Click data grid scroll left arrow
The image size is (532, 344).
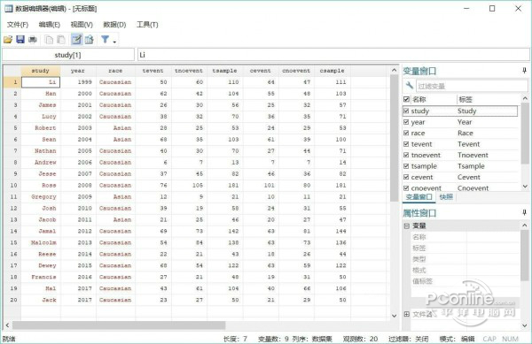pyautogui.click(x=7, y=325)
